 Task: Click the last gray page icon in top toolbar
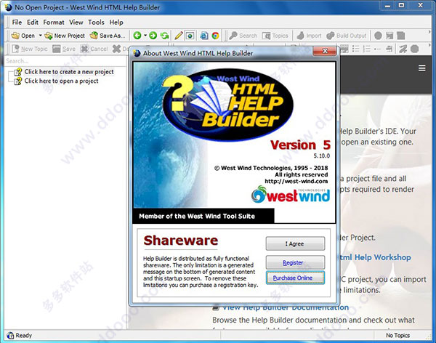pos(401,36)
